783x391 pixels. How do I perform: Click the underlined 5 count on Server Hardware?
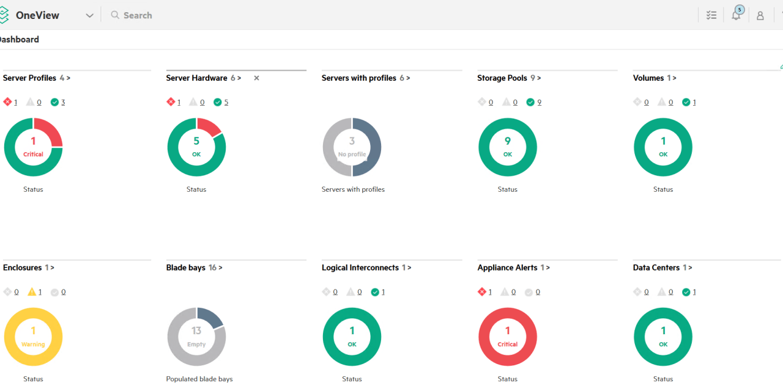point(226,101)
